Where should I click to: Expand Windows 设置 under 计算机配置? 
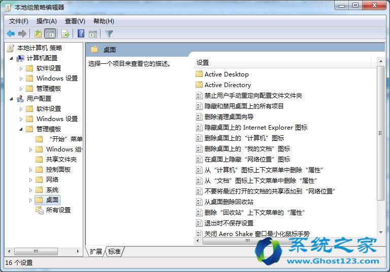21,79
